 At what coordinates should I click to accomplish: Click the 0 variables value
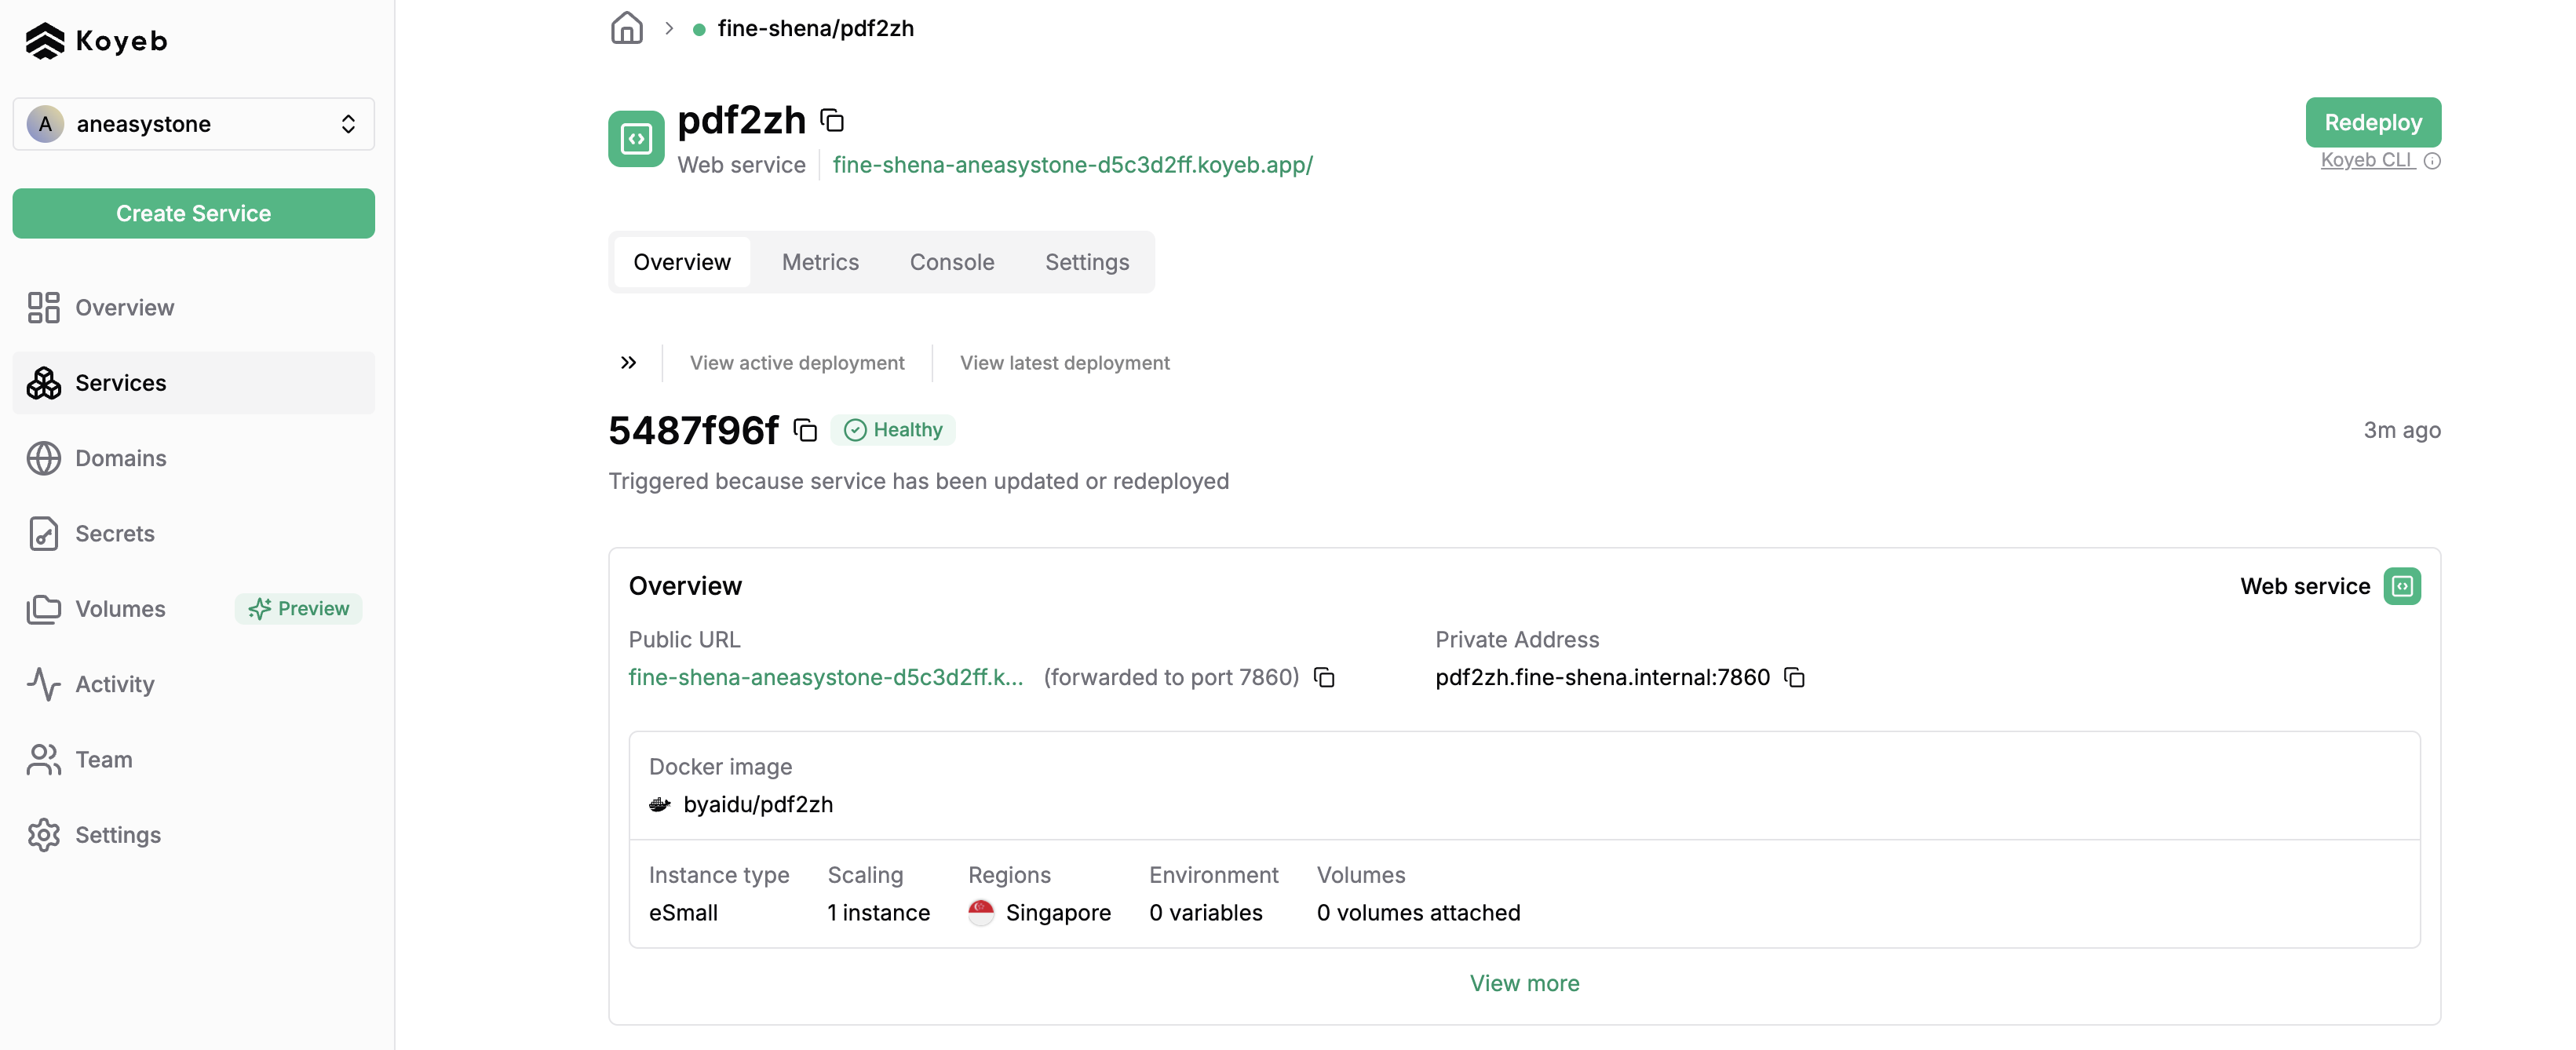click(1205, 912)
